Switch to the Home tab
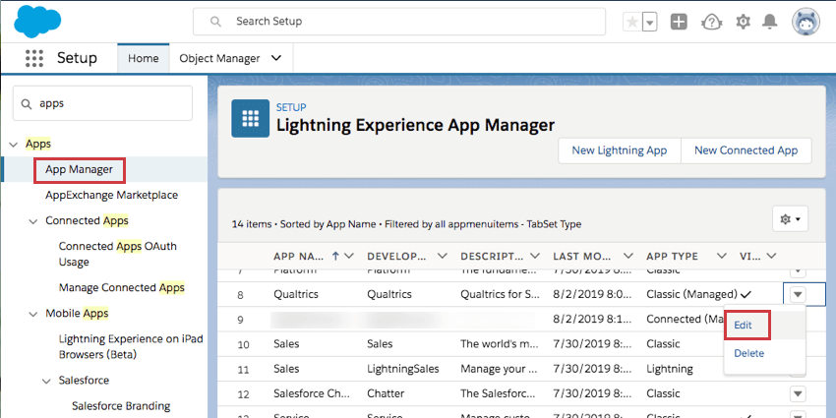The height and width of the screenshot is (418, 836). tap(143, 58)
